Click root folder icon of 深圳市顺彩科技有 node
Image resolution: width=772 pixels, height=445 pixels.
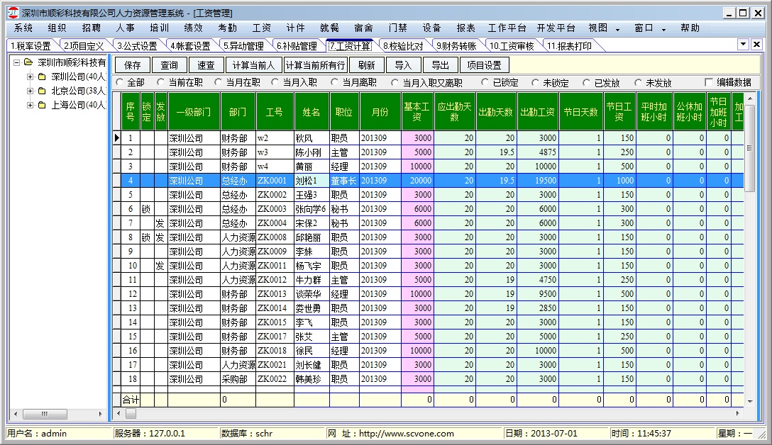pyautogui.click(x=28, y=62)
